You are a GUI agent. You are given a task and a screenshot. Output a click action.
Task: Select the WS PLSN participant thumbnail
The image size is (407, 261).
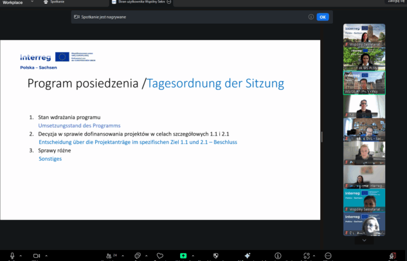364,59
